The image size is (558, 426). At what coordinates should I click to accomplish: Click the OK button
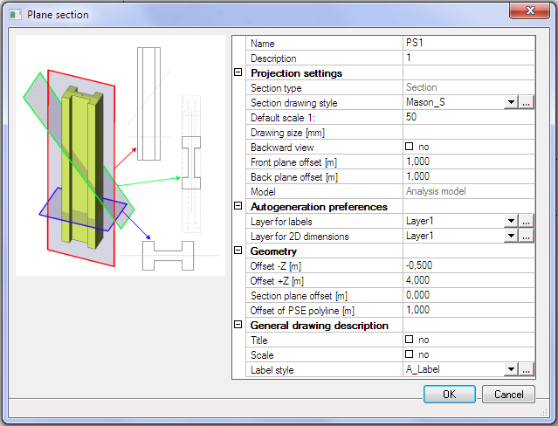[x=449, y=395]
